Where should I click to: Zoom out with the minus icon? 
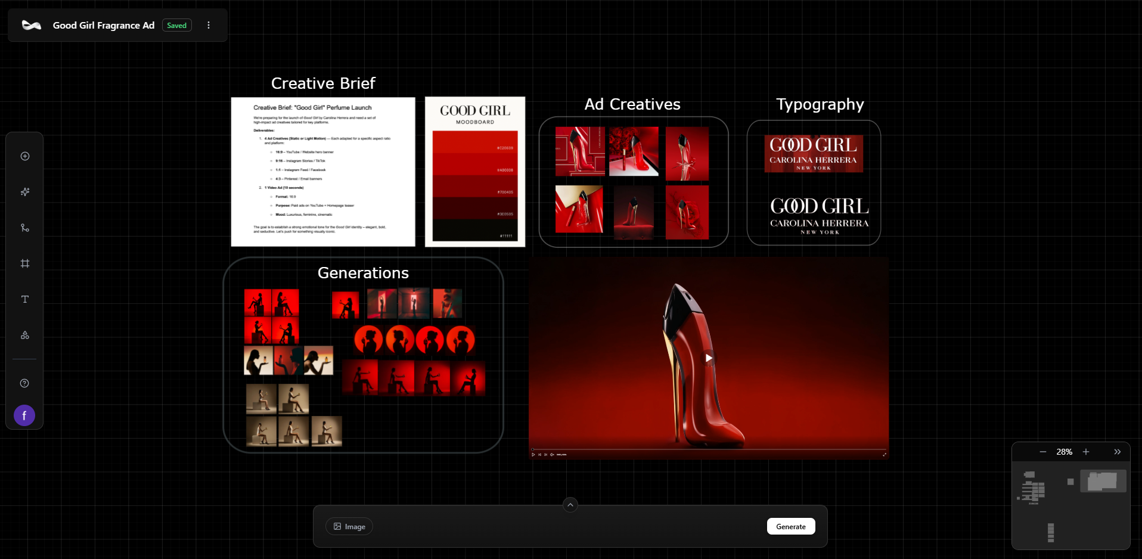1043,452
